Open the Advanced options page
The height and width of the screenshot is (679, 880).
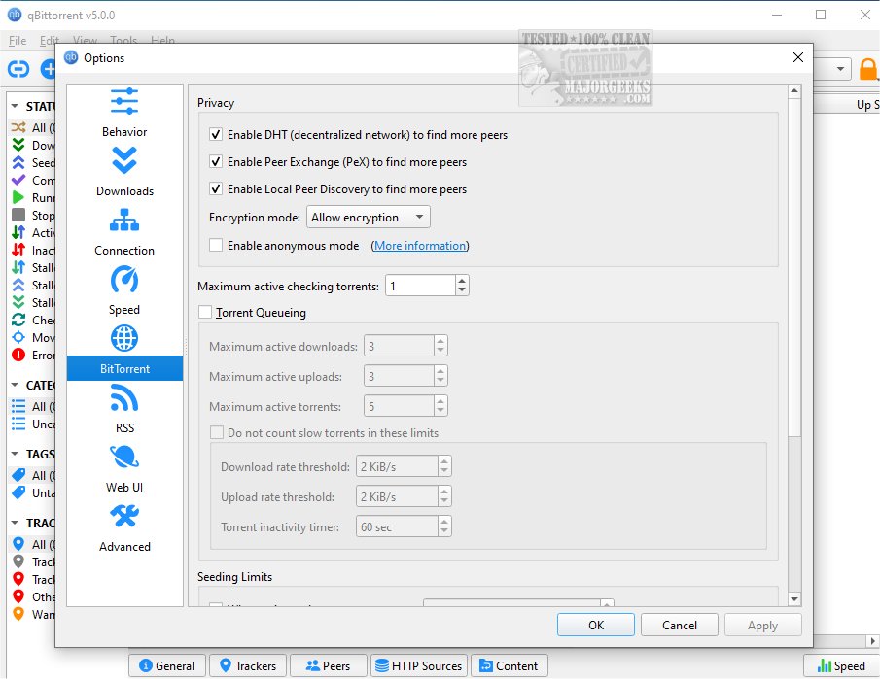[124, 527]
